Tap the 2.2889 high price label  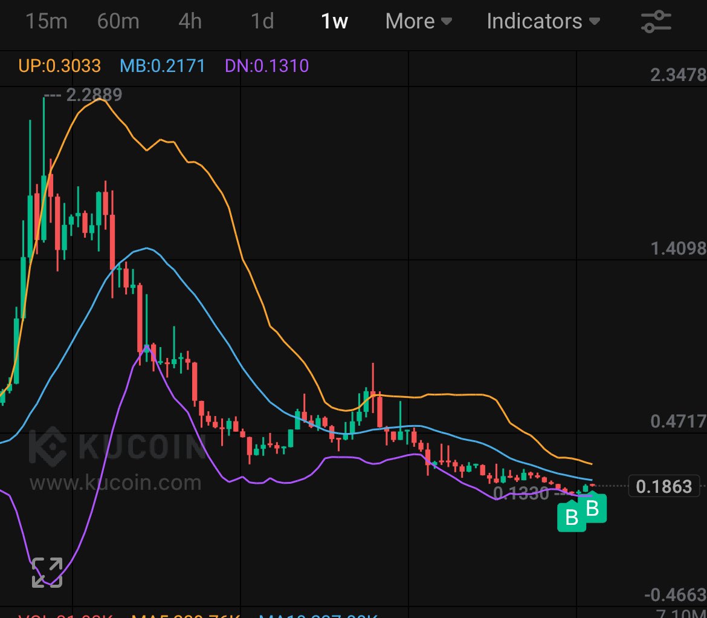tap(94, 95)
